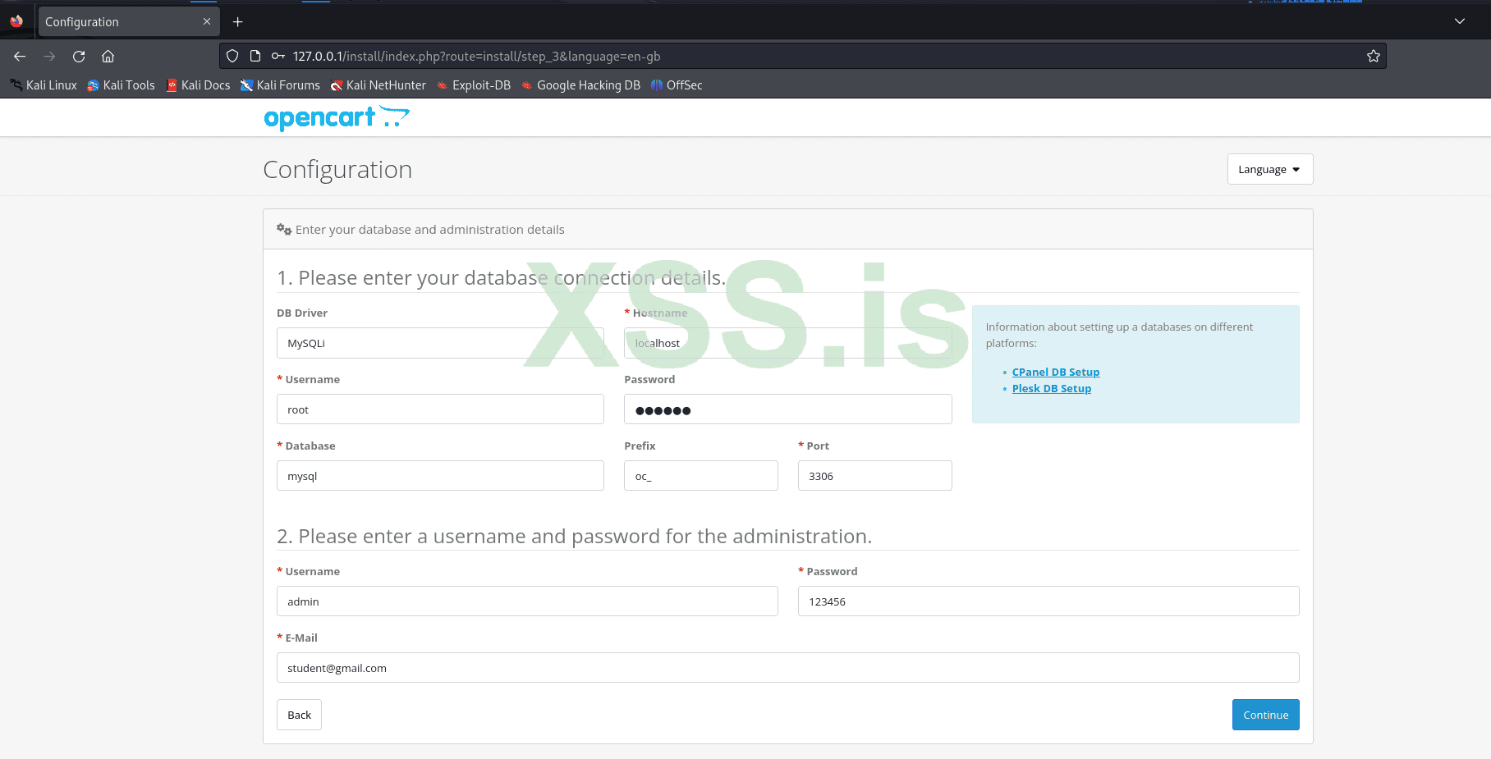Click the Back button
Screen dimensions: 1491x759
tap(299, 715)
